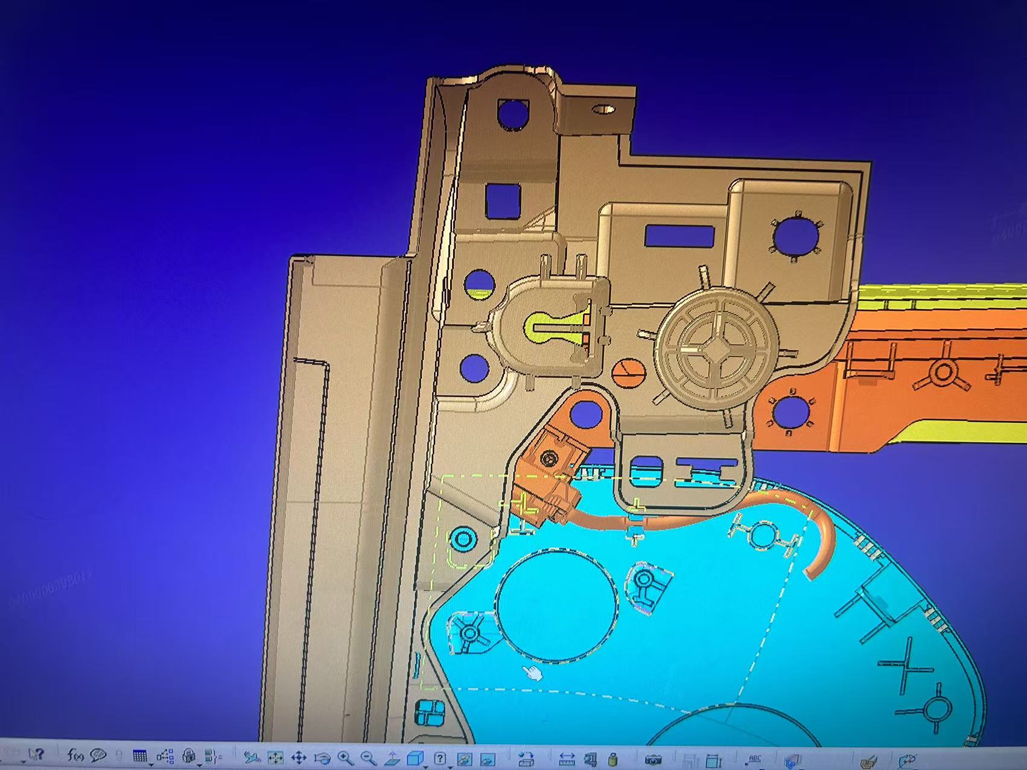The width and height of the screenshot is (1027, 770).
Task: Click the Measure Inertia weight icon
Action: coord(614,759)
